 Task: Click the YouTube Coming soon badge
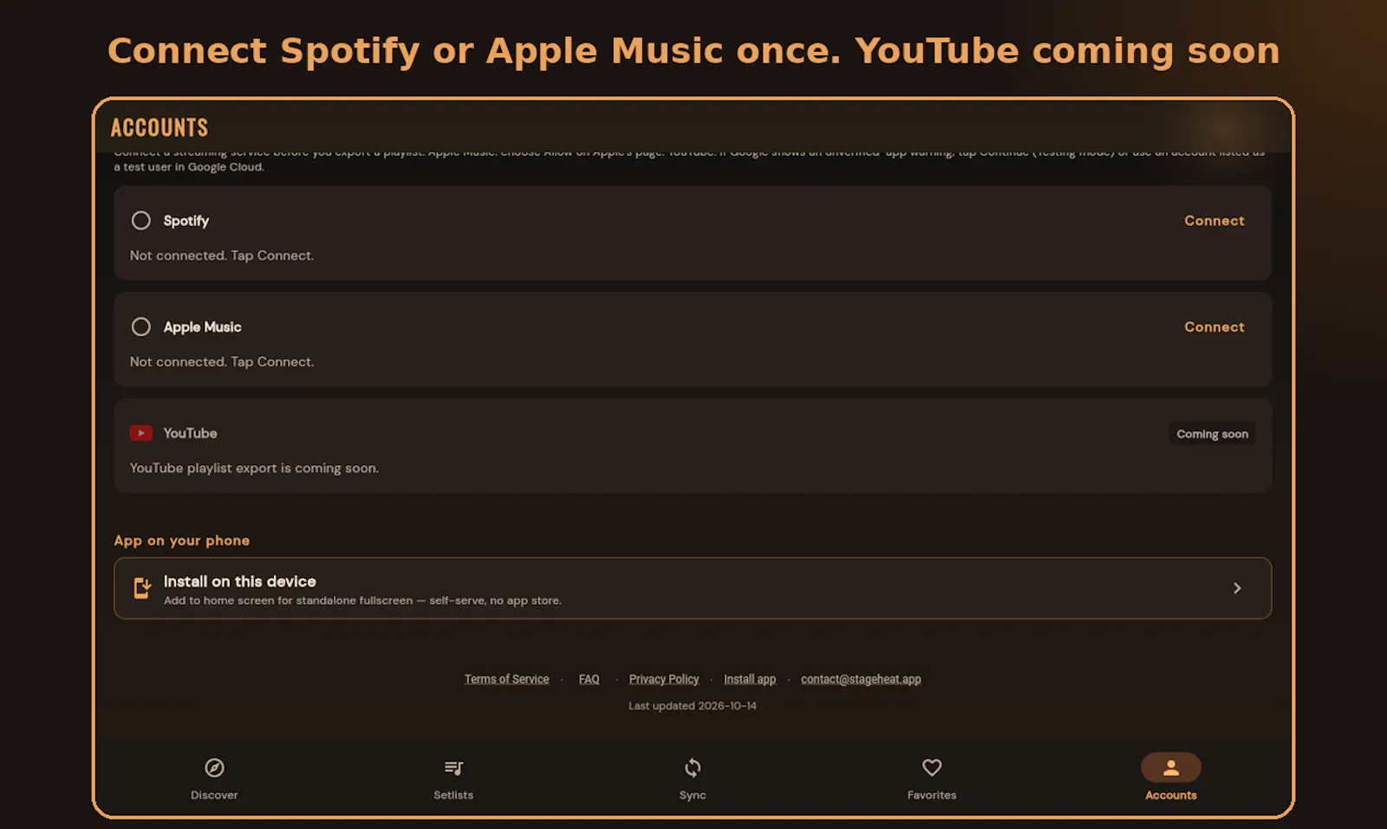[x=1212, y=434]
